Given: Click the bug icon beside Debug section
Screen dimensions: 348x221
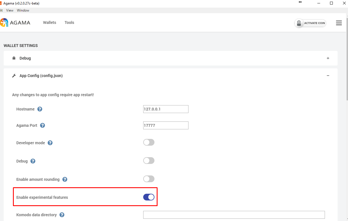Looking at the screenshot, I should pyautogui.click(x=14, y=58).
